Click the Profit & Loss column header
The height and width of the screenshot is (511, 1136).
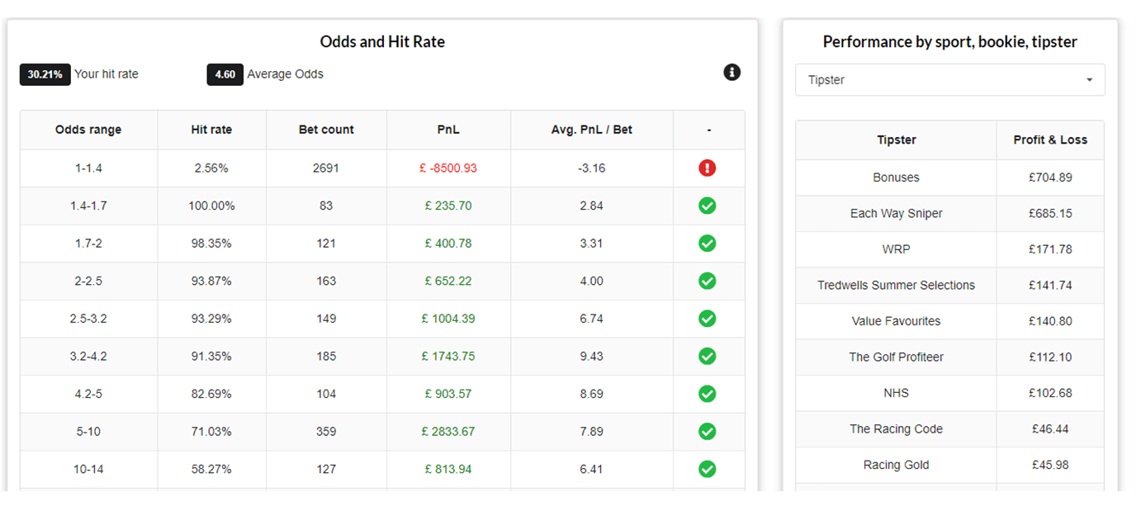click(x=1050, y=140)
